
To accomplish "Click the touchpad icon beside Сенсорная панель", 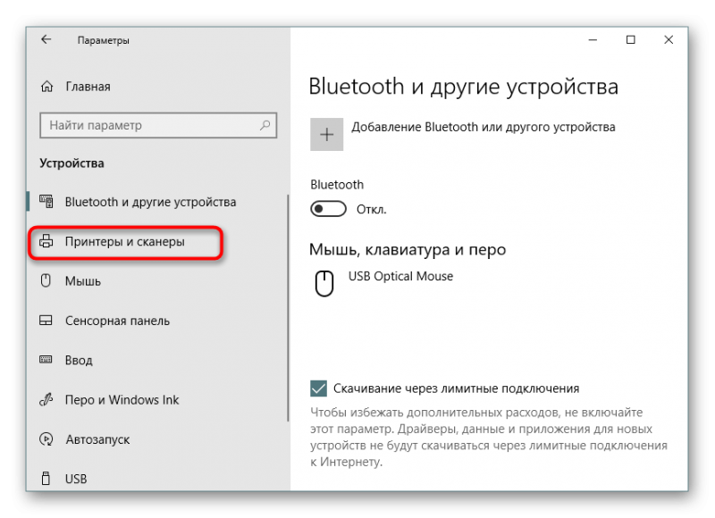I will [x=46, y=321].
